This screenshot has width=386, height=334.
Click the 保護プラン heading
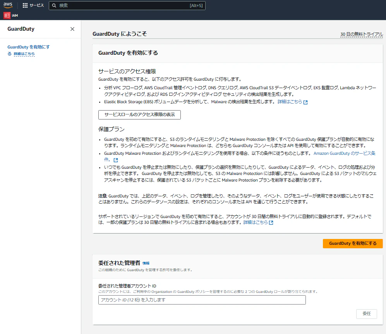(x=112, y=129)
